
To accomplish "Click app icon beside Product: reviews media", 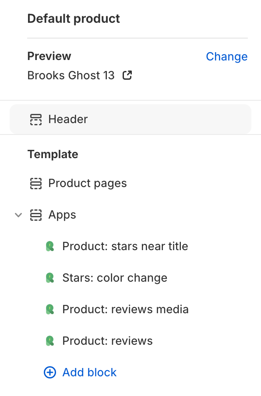I will coord(50,309).
